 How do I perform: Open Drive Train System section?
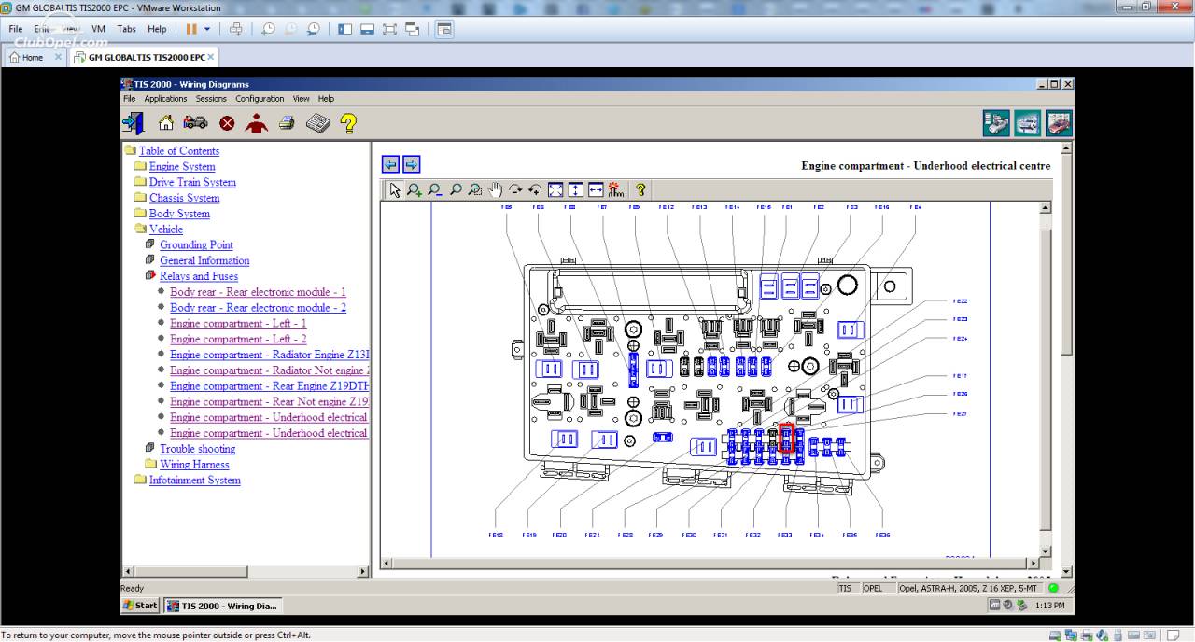coord(192,183)
